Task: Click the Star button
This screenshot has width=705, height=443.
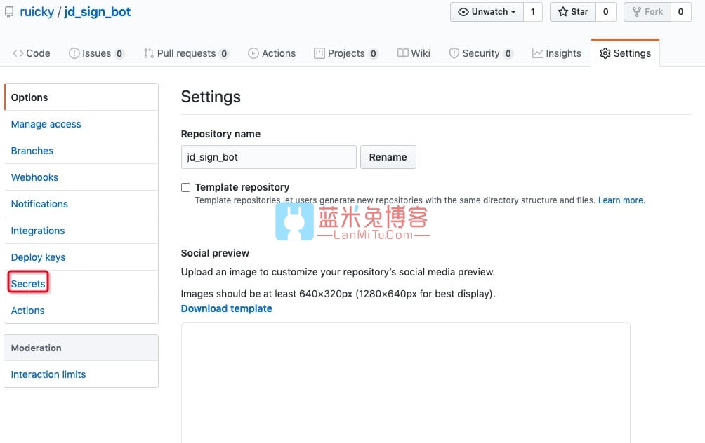Action: [x=573, y=12]
